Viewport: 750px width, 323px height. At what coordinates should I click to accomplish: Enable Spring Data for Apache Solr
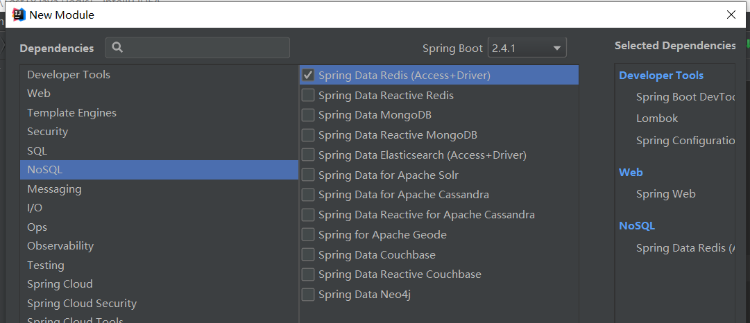click(x=308, y=175)
